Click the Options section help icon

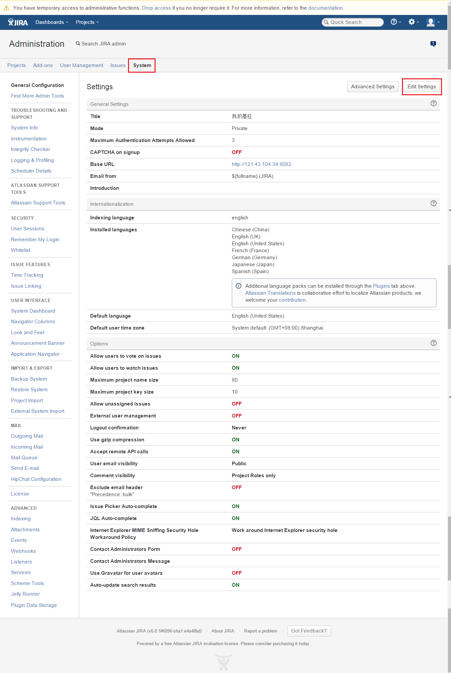[433, 343]
